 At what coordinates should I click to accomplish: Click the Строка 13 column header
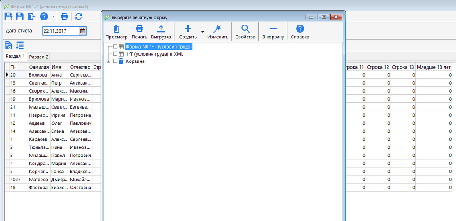[403, 67]
